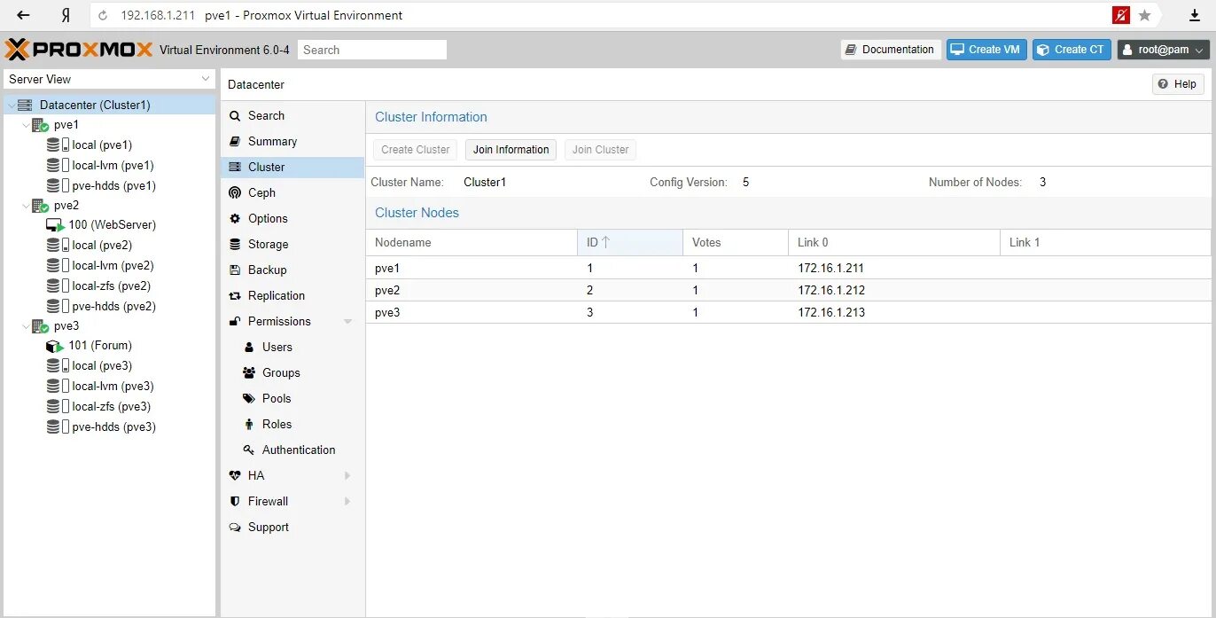
Task: Click the storage icon of local-zfs (pve2)
Action: click(x=58, y=286)
